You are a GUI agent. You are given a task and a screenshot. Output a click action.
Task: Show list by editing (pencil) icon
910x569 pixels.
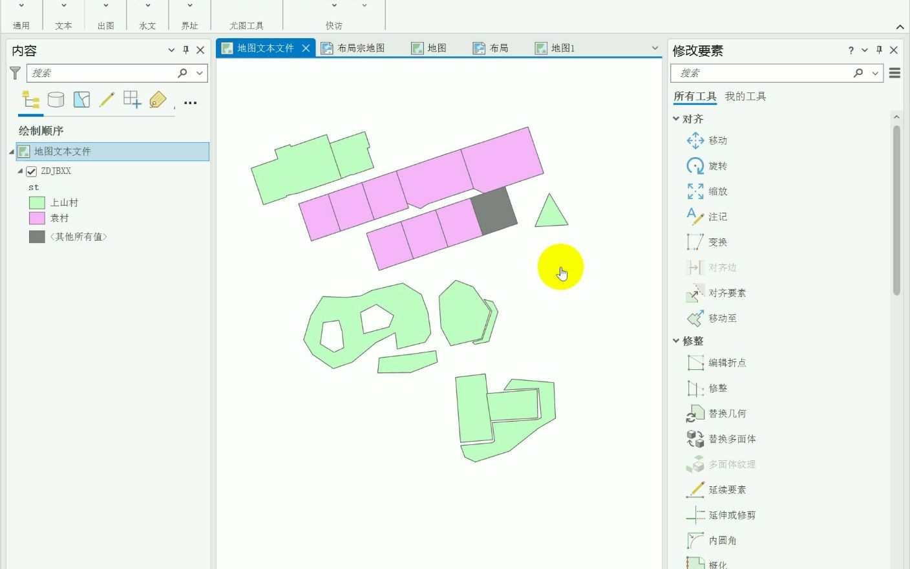107,100
